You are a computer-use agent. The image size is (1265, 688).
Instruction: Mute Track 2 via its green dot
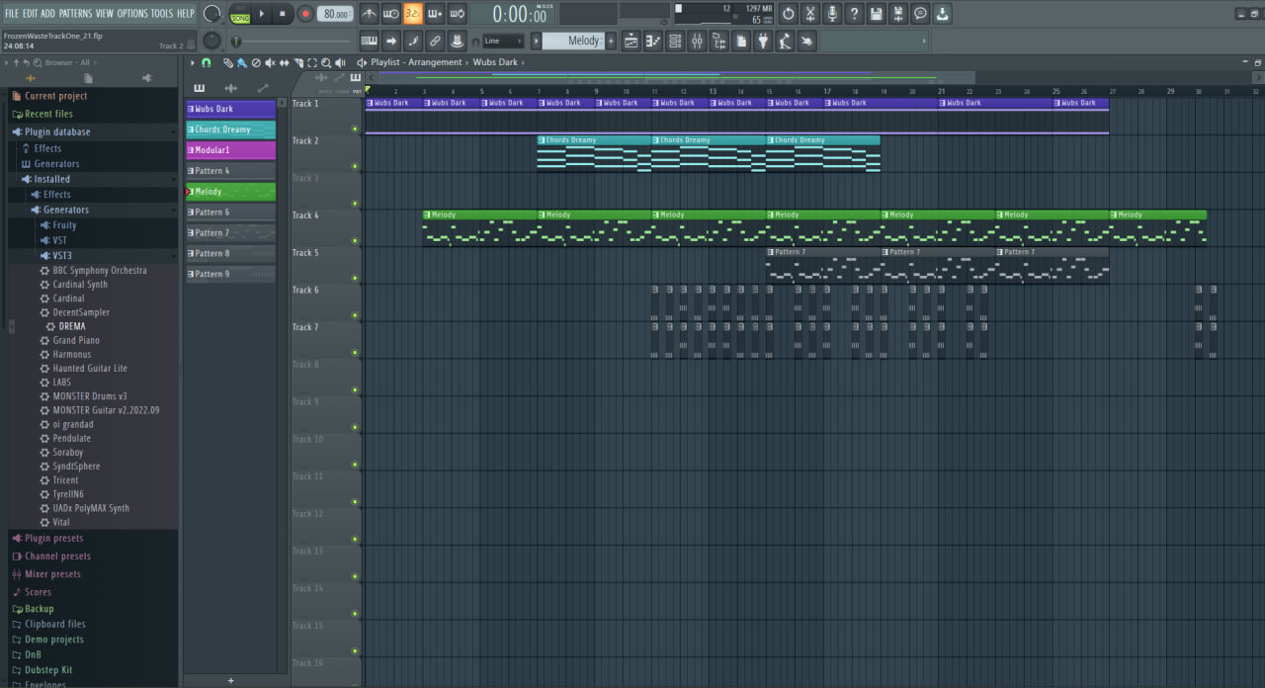pyautogui.click(x=355, y=165)
